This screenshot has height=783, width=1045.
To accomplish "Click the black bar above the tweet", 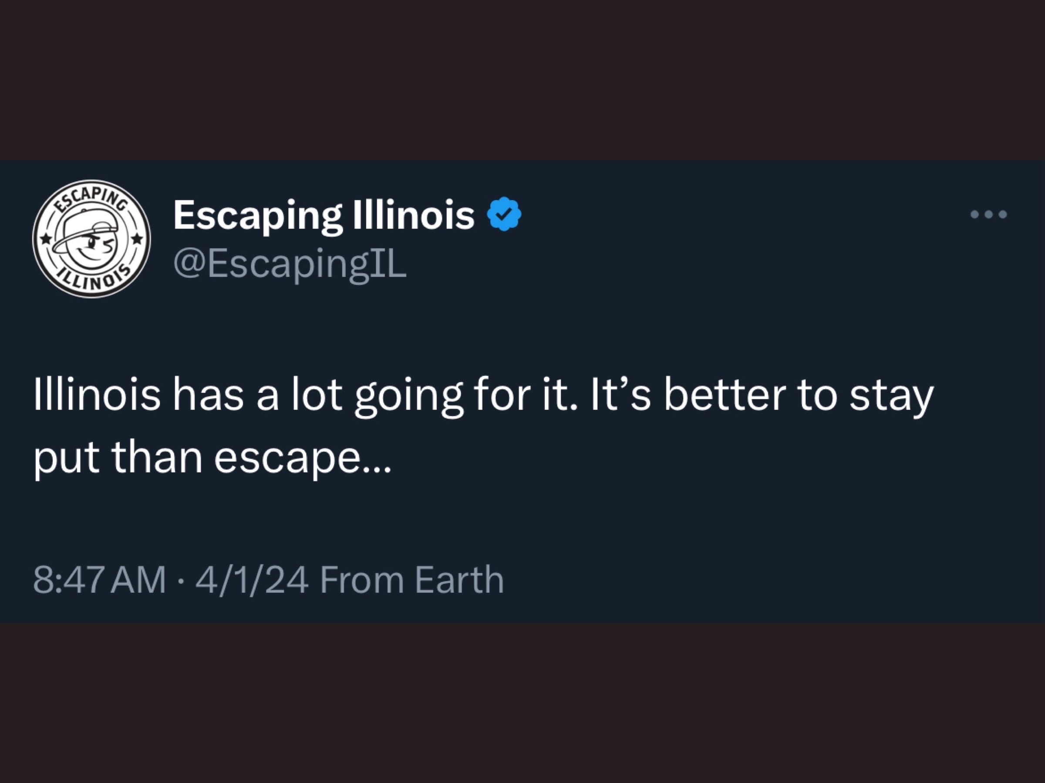I will click(x=522, y=80).
